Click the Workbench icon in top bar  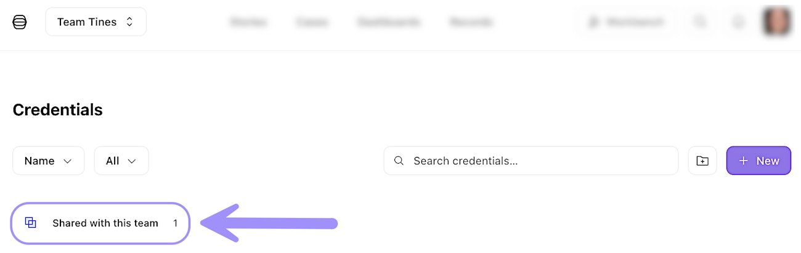[x=593, y=22]
